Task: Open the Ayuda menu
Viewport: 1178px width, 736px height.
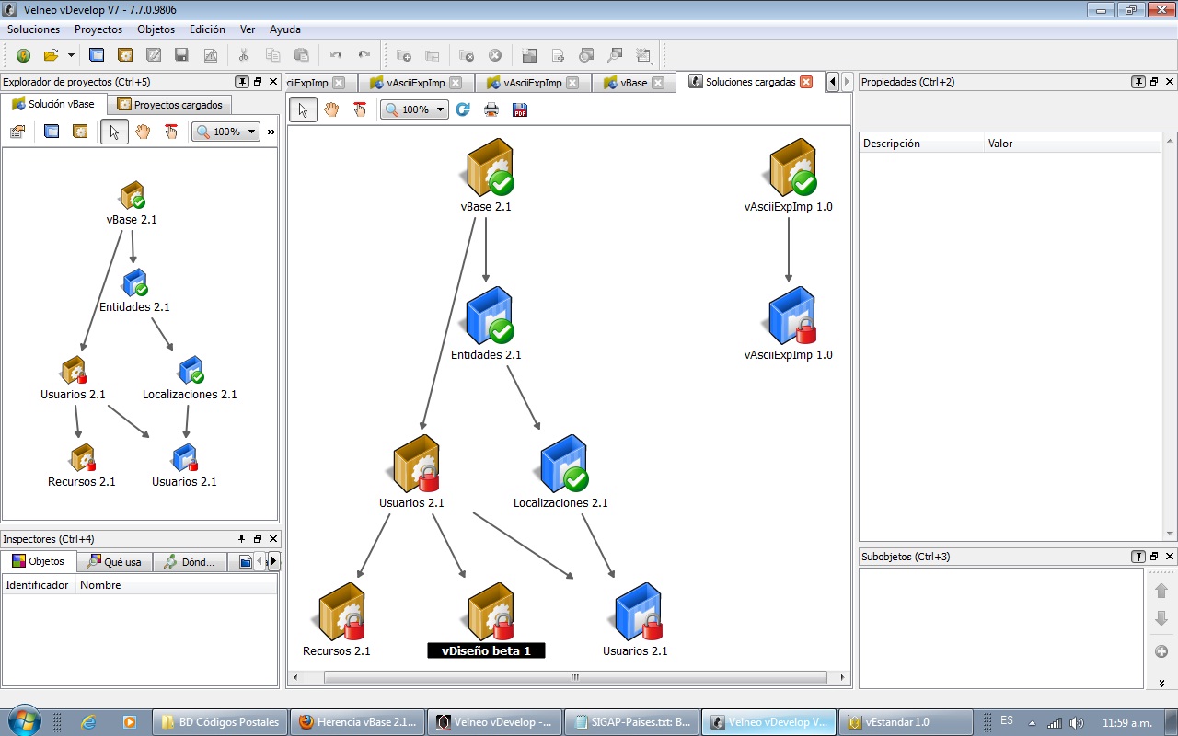Action: coord(285,29)
